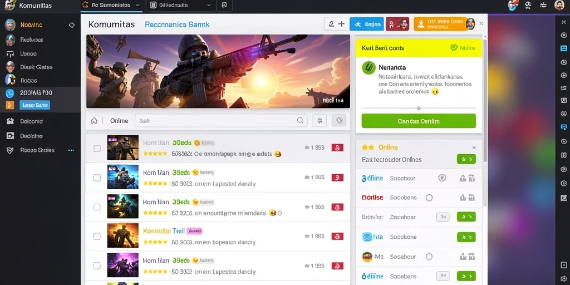The image size is (570, 285).
Task: Open the user avatar at the top-right corner
Action: pos(559,5)
